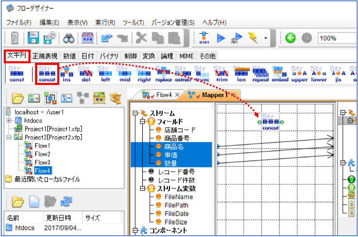Image resolution: width=358 pixels, height=237 pixels.
Task: Click the save with comment icon
Action: pyautogui.click(x=50, y=38)
